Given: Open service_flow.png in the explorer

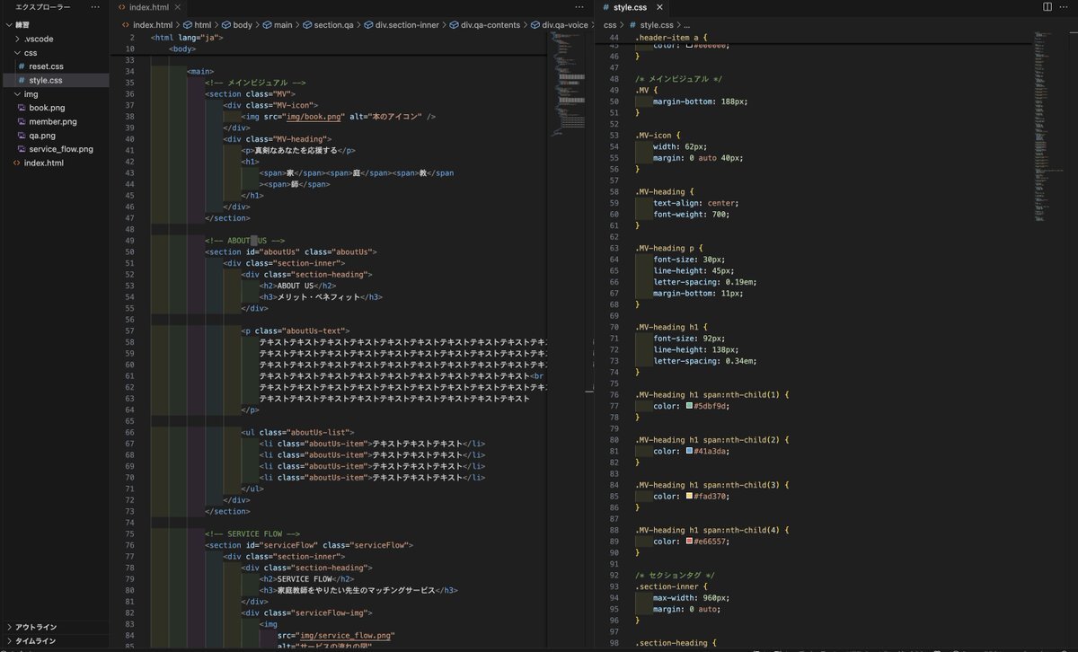Looking at the screenshot, I should (x=60, y=149).
